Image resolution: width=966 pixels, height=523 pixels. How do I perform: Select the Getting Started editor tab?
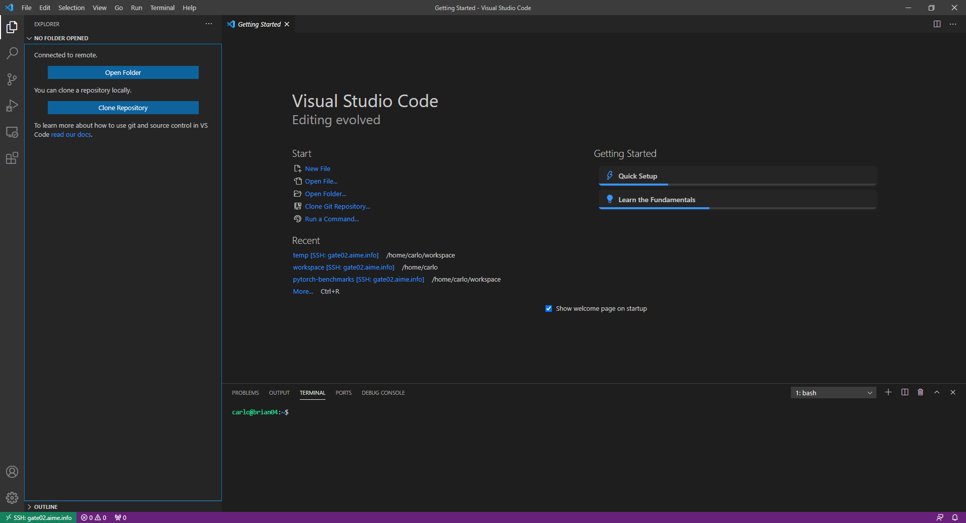tap(259, 24)
